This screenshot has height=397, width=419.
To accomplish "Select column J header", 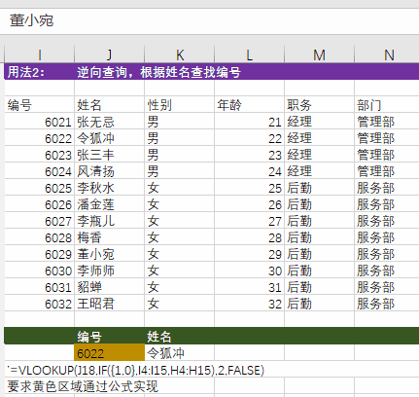I will (110, 54).
